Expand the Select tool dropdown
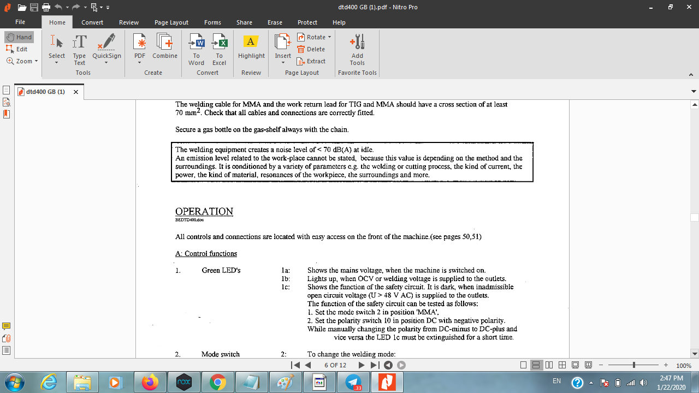 click(x=57, y=63)
